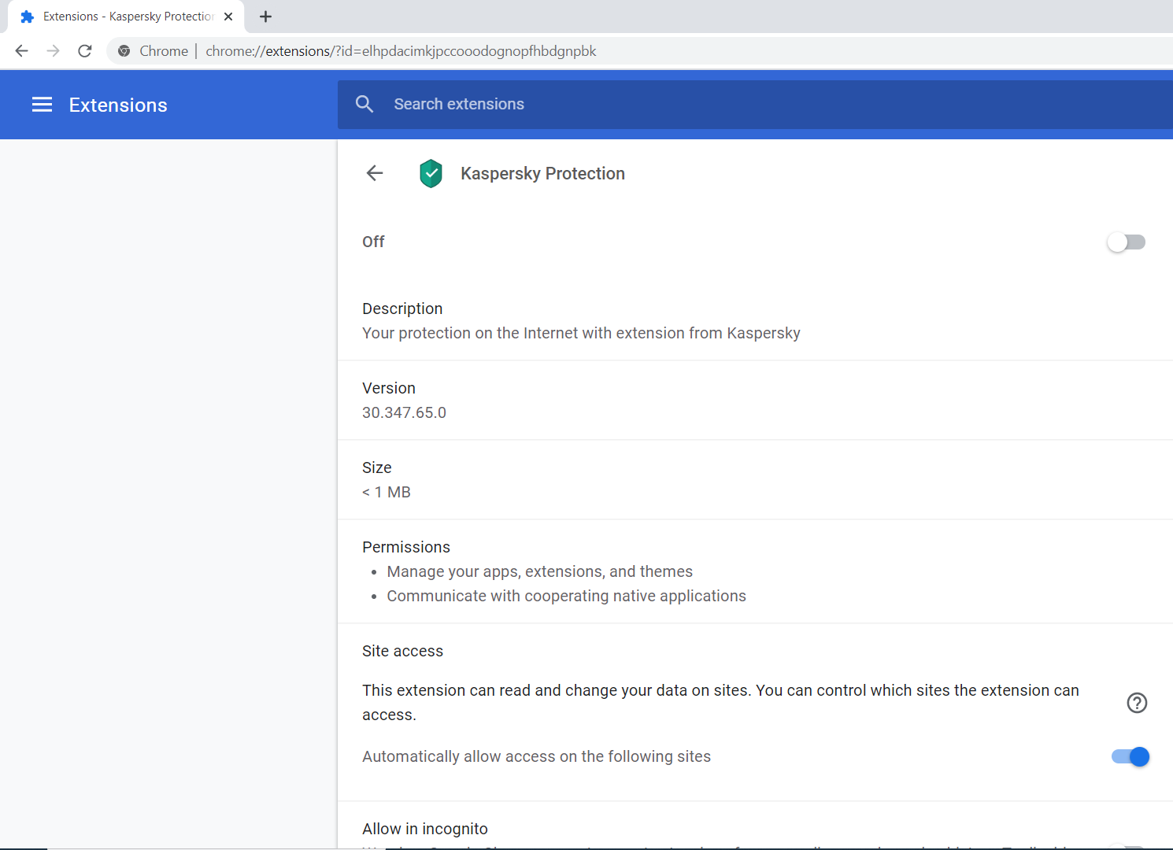
Task: Reload the current page
Action: click(85, 51)
